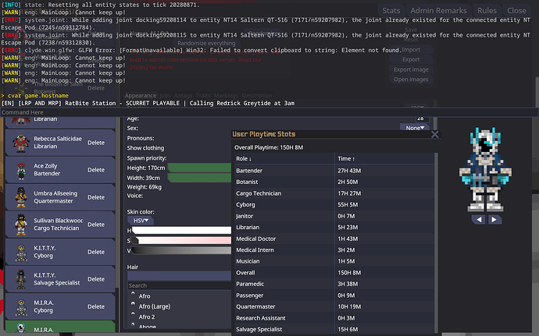Image resolution: width=539 pixels, height=336 pixels.
Task: Open the Sex dropdown showing None
Action: [x=413, y=128]
